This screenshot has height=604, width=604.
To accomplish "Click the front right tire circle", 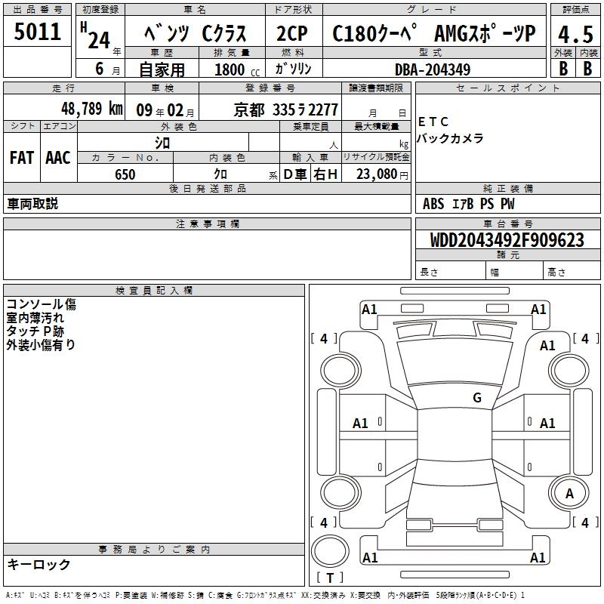I will point(569,371).
